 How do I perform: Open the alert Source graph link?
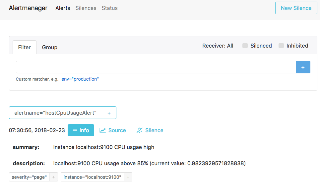pos(113,130)
